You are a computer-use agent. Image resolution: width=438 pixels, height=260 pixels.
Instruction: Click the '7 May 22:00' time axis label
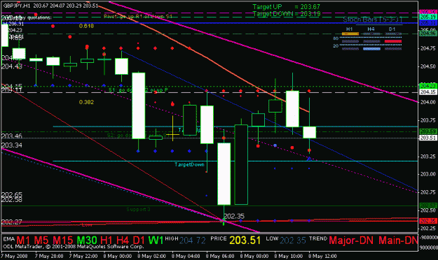click(x=83, y=256)
